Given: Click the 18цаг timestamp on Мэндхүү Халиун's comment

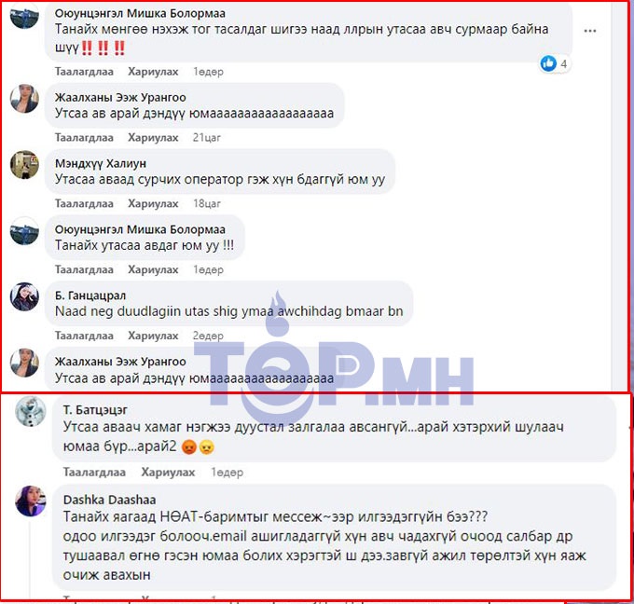Looking at the screenshot, I should pos(207,203).
